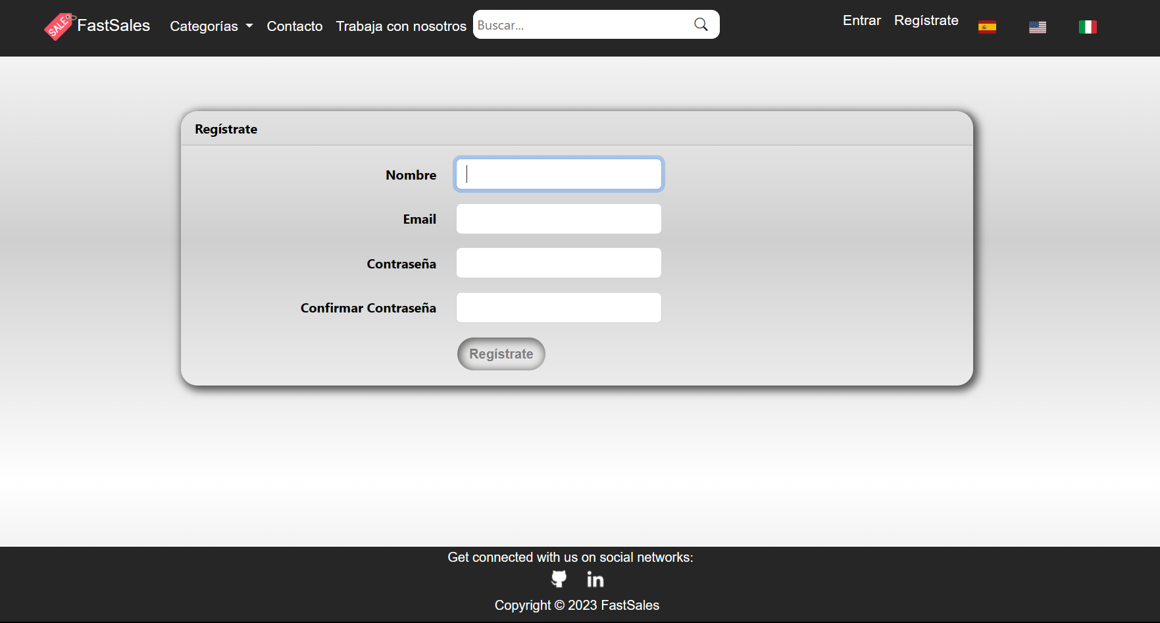Screen dimensions: 1160x623
Task: Click the search magnifier icon
Action: coord(701,24)
